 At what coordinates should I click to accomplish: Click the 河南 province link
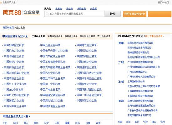point(88,123)
